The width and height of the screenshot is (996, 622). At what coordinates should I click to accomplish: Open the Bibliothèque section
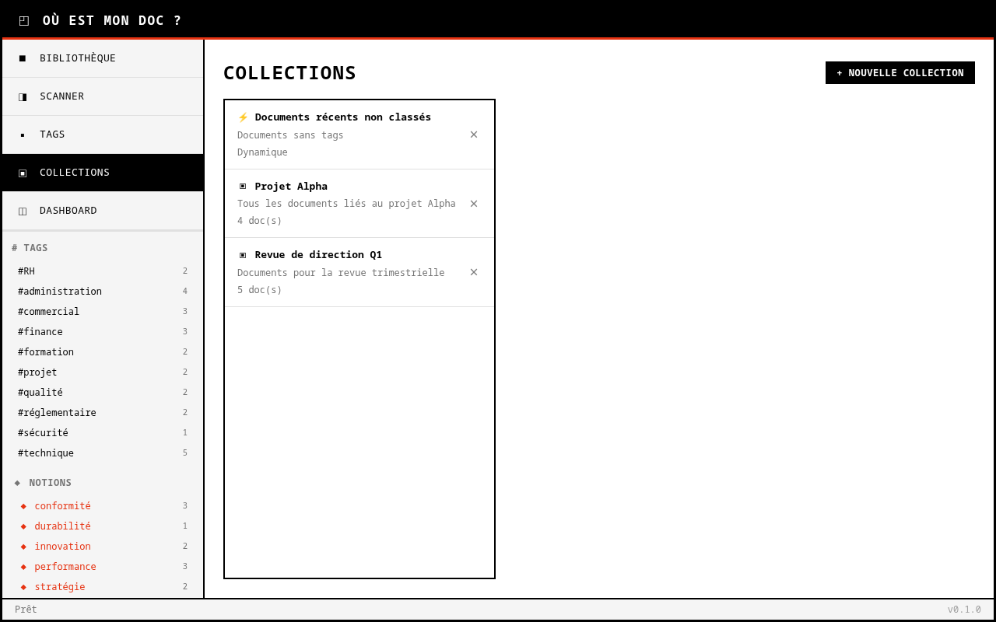tap(78, 58)
